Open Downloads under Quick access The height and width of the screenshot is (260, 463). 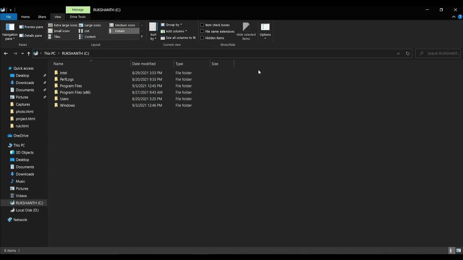[25, 83]
